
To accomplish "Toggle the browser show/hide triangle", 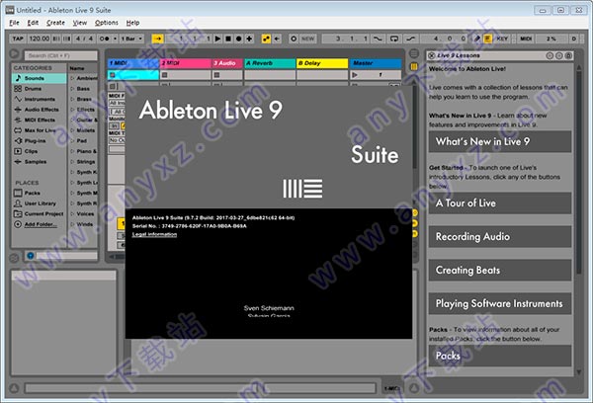I will 14,53.
